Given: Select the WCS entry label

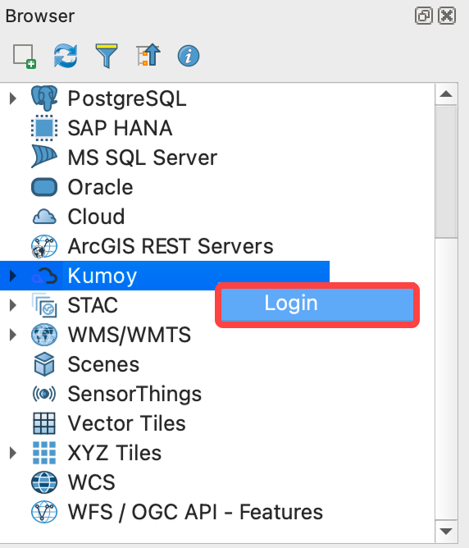Looking at the screenshot, I should pyautogui.click(x=91, y=482).
